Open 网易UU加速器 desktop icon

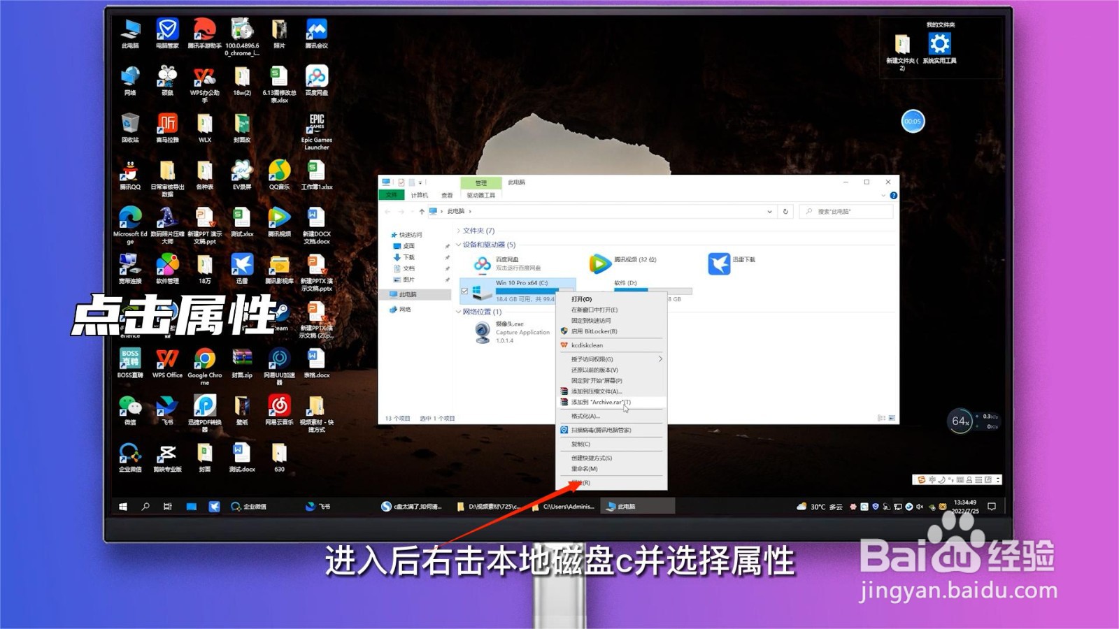coord(279,366)
